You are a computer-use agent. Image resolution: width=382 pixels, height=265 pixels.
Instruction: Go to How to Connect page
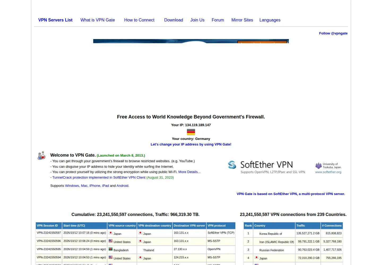139,20
